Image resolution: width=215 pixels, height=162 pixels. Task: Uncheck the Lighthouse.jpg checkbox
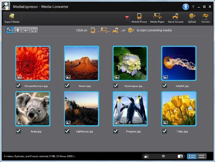click(x=67, y=131)
